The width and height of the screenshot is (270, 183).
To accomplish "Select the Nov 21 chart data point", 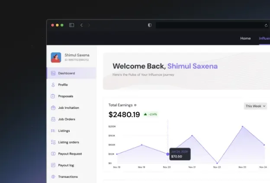I will (x=192, y=136).
